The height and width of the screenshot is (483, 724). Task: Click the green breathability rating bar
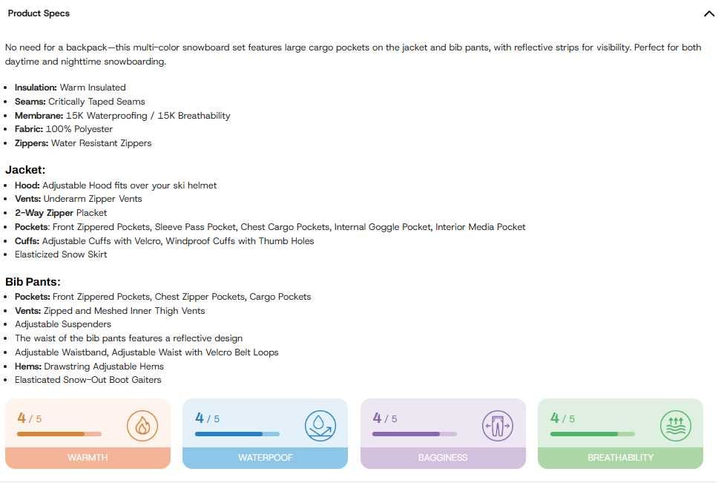click(592, 434)
